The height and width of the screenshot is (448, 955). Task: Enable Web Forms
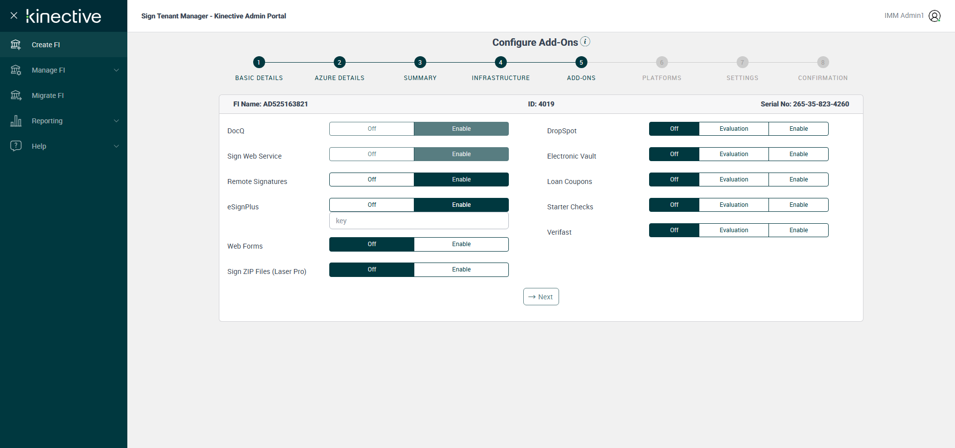[x=461, y=244]
